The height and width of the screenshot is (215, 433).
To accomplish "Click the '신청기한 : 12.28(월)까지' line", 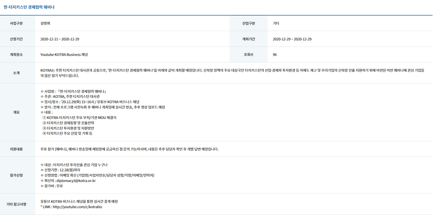I will [x=60, y=170].
